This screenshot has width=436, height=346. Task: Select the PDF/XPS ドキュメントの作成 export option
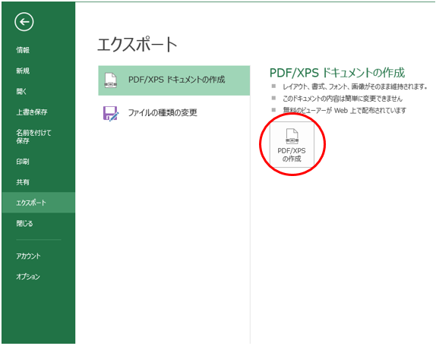coord(174,80)
